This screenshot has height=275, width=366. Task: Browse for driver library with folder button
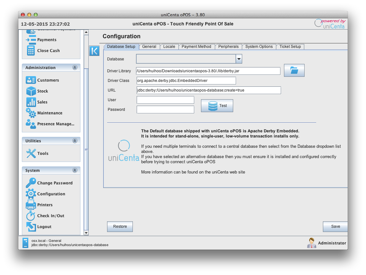pos(294,70)
